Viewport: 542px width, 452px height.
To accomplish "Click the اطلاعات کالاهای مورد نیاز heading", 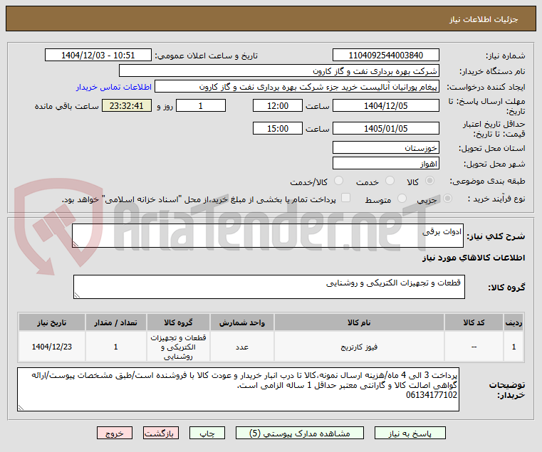I will click(474, 258).
